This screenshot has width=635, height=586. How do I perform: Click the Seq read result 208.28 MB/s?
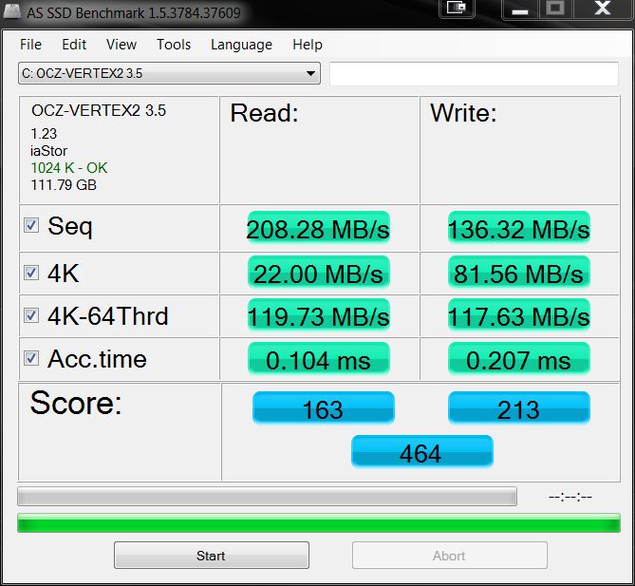click(318, 228)
